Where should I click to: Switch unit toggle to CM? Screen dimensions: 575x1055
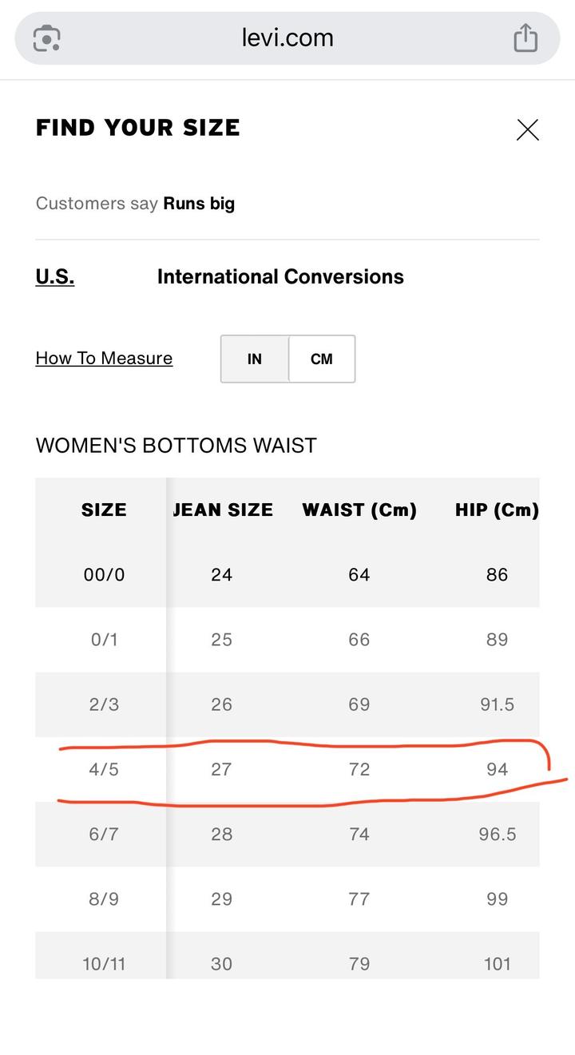(321, 359)
